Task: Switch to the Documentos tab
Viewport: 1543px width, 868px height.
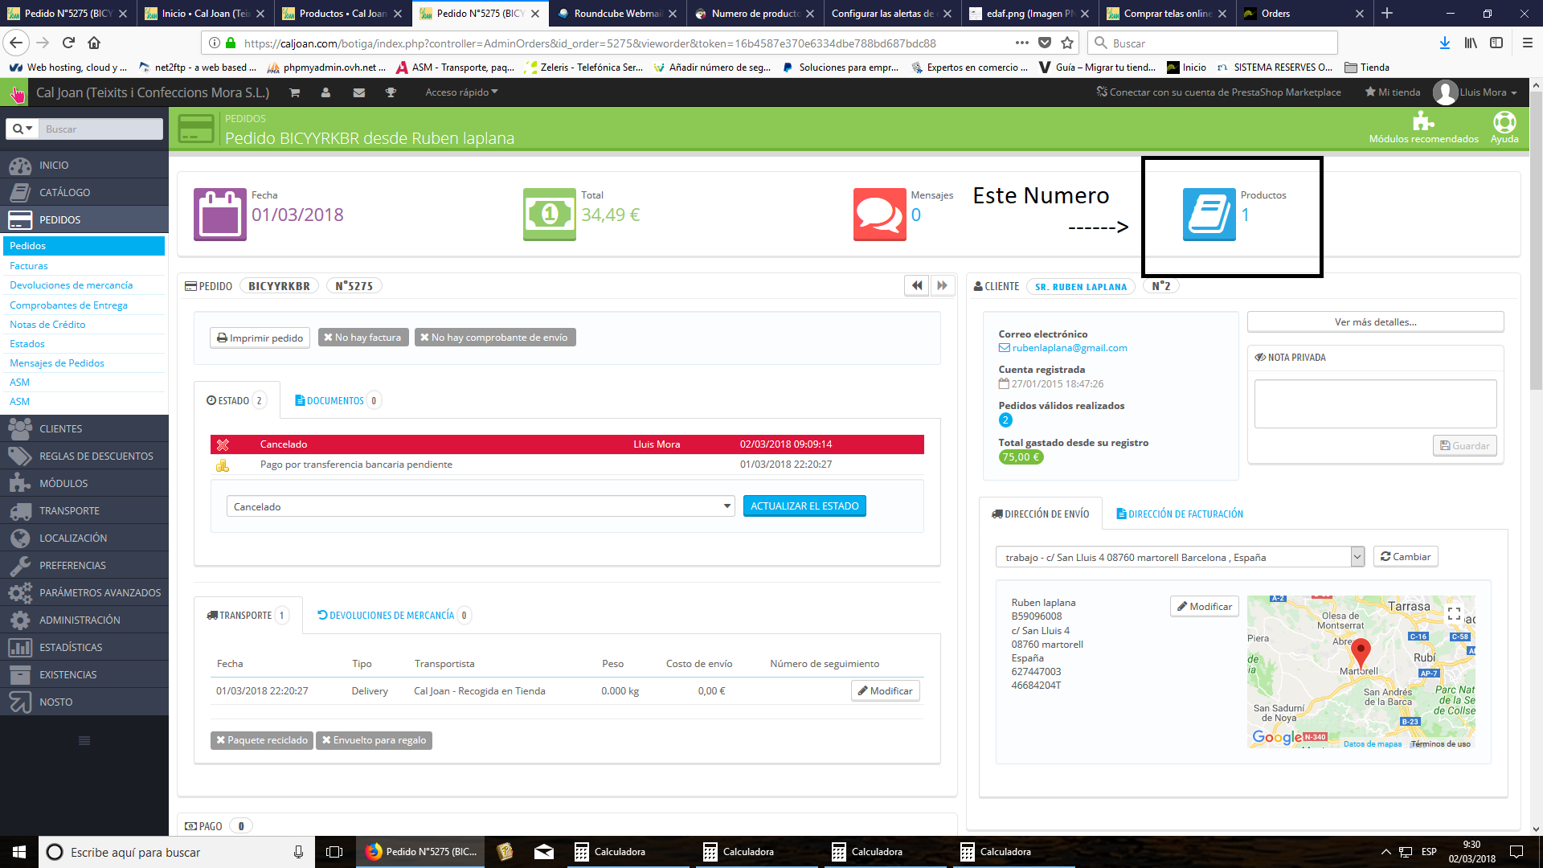Action: (335, 400)
